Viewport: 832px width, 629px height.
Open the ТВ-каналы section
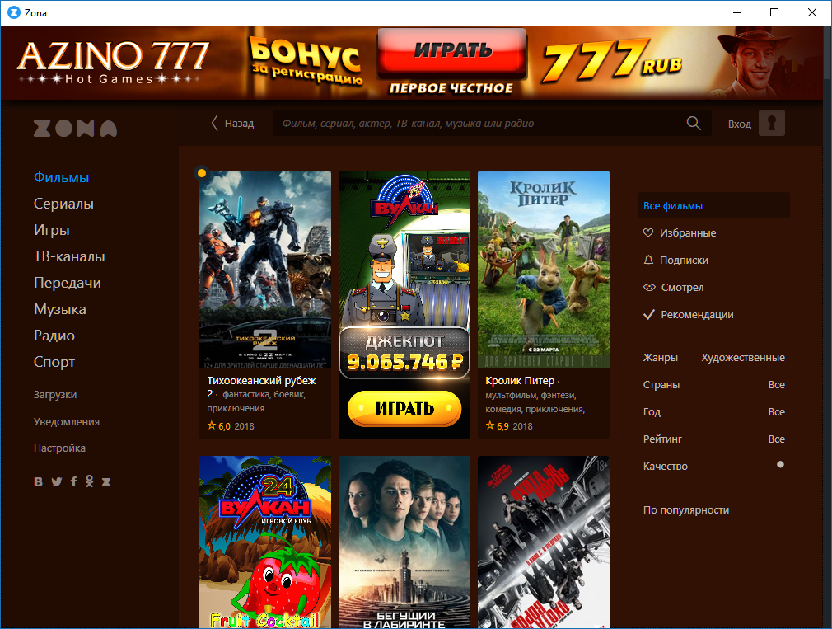[x=69, y=256]
